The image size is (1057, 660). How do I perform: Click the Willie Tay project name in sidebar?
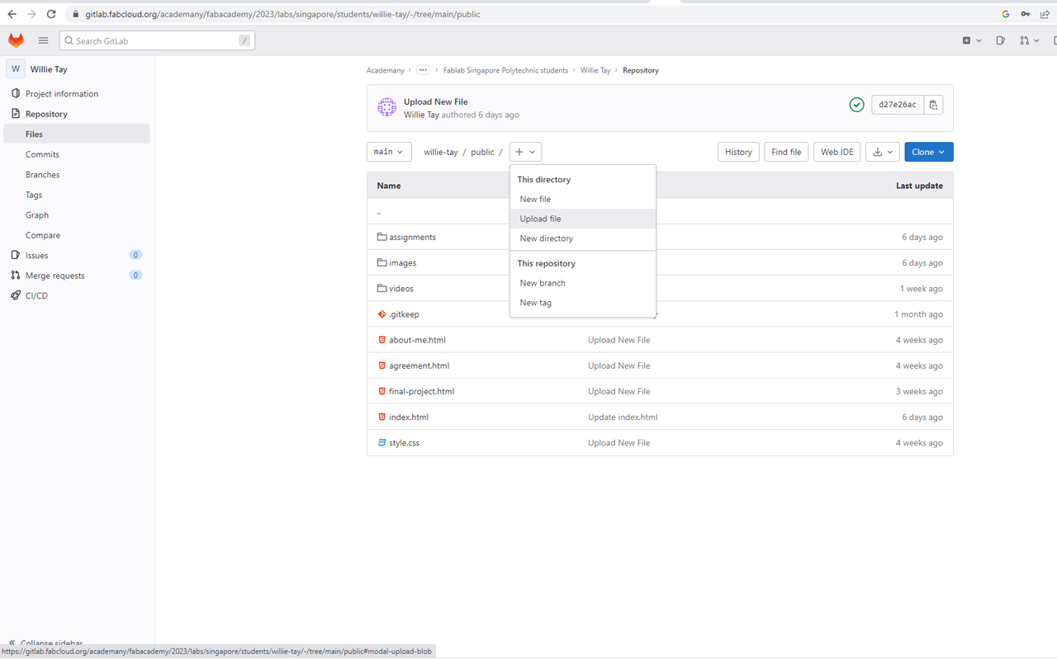pos(49,69)
